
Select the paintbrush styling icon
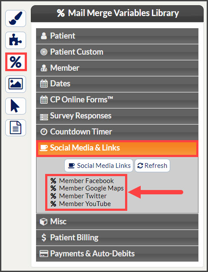(16, 18)
